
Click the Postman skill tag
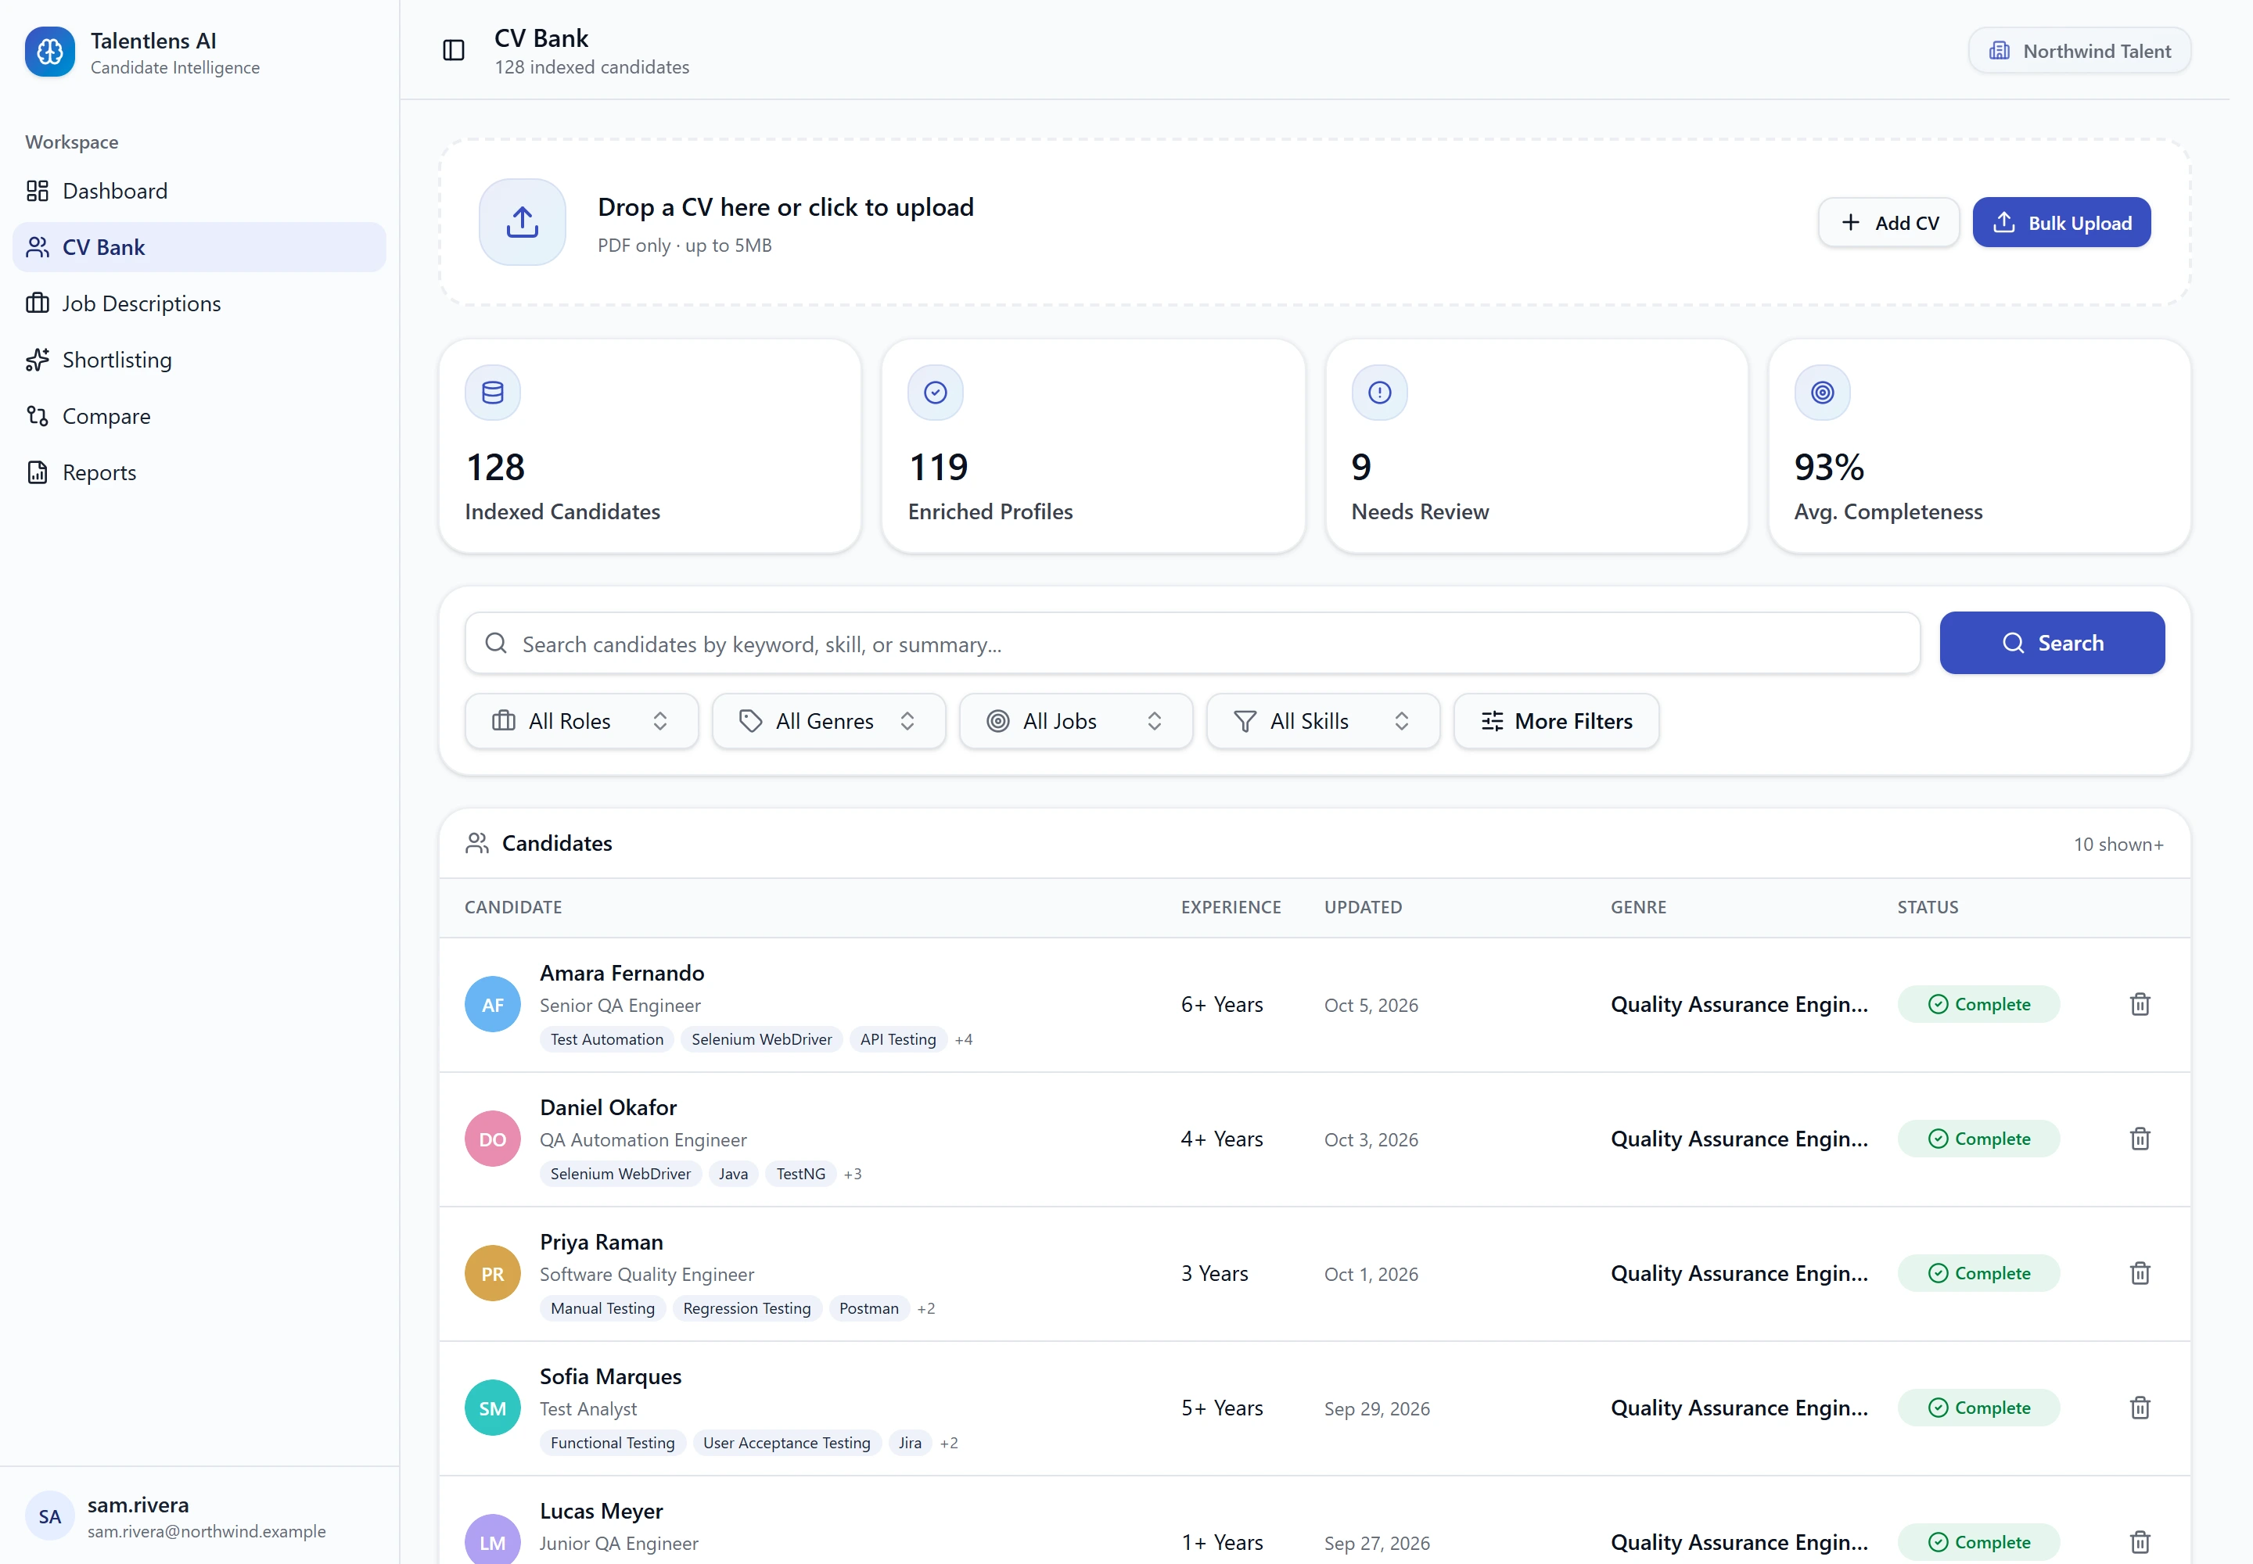[868, 1308]
